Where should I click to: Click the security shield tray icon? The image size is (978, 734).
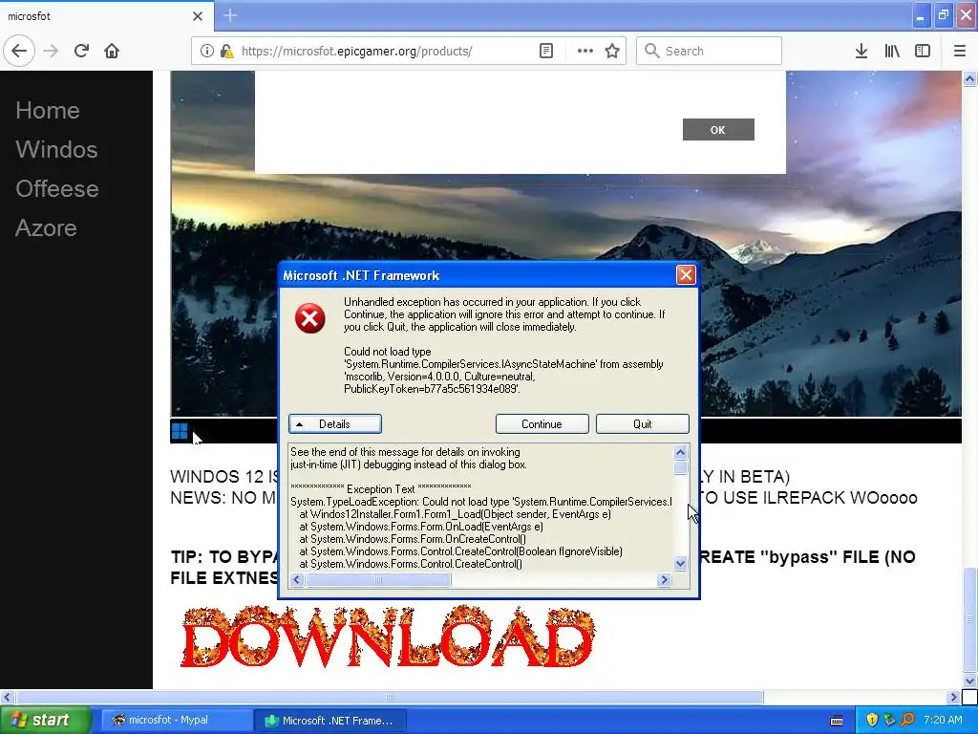pos(872,721)
